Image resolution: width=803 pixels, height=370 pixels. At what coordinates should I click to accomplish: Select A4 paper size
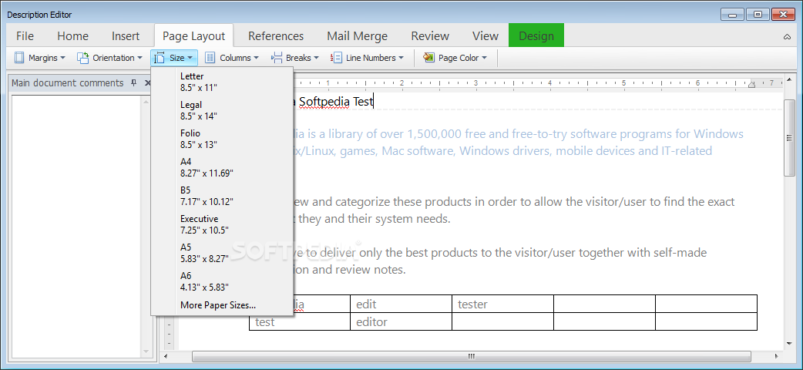pos(222,167)
